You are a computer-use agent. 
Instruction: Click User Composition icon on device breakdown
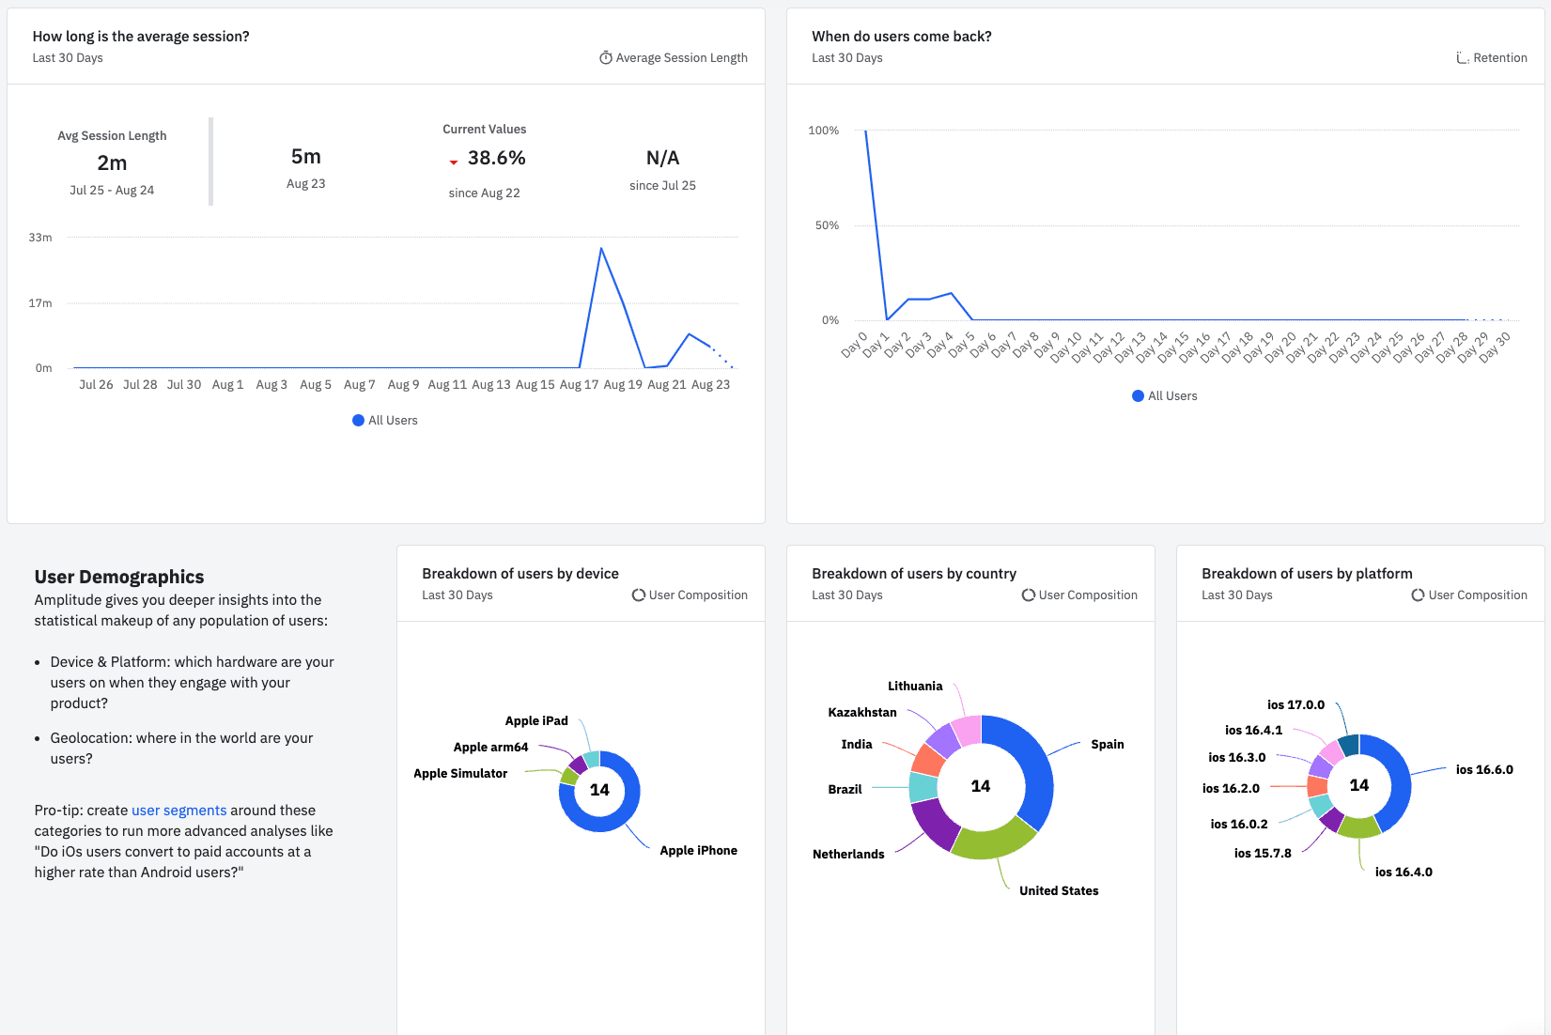pos(639,595)
